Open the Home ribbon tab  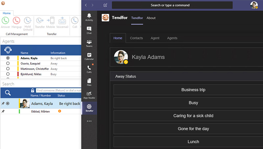pos(7,13)
